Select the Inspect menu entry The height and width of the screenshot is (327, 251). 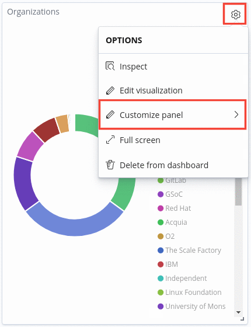click(172, 67)
